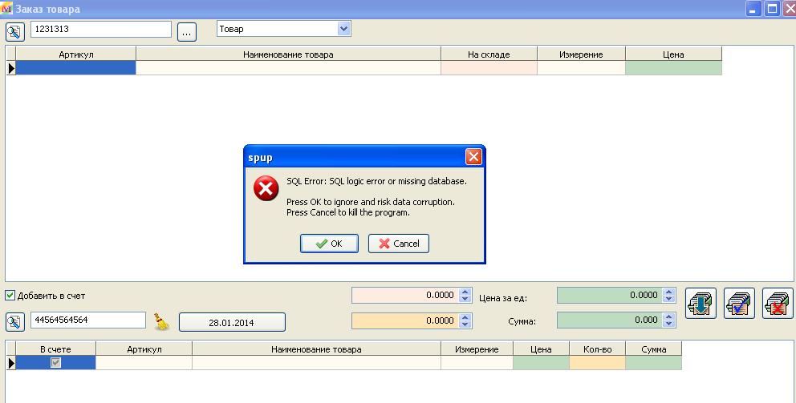The image size is (796, 403).
Task: Open the Товар dropdown list
Action: 344,29
